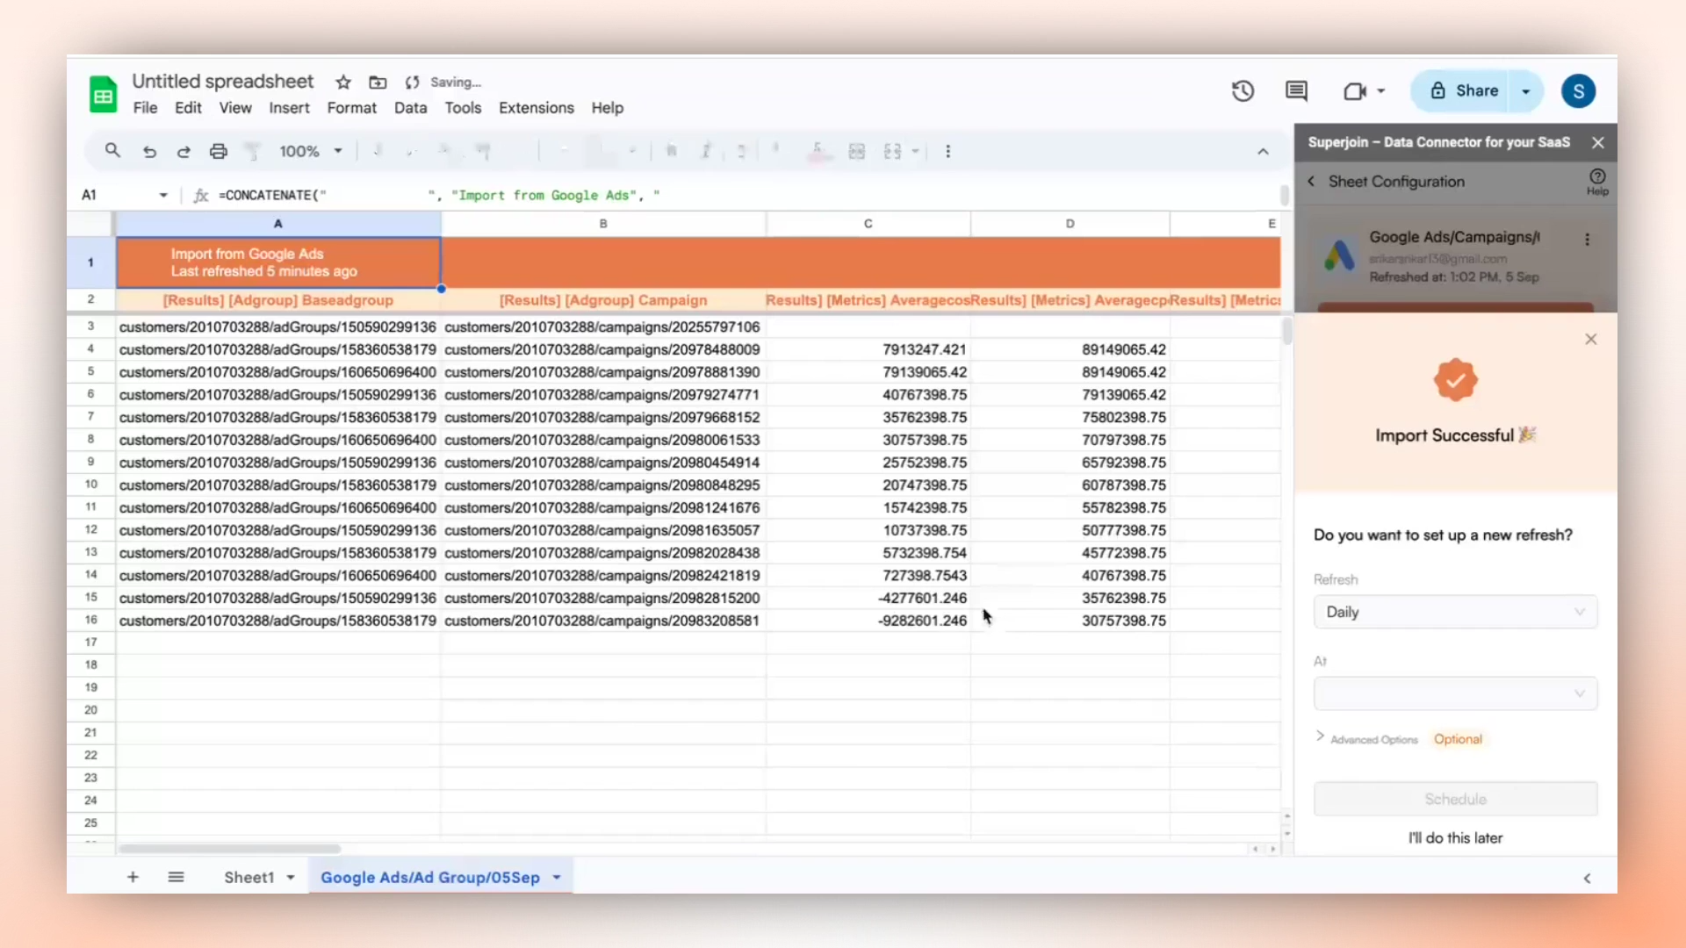Viewport: 1686px width, 948px height.
Task: Click the Google Sheets home logo
Action: pos(104,94)
